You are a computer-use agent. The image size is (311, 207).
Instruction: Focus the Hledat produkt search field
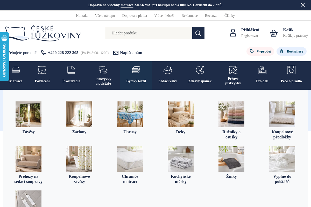point(149,33)
